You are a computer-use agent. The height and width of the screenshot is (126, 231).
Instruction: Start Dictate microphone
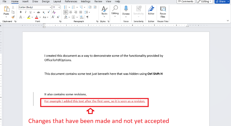(x=126, y=9)
